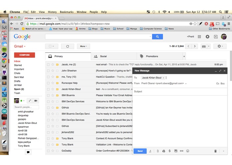Remove Jacob Kirlan-Stout recipient chip
The image size is (232, 165).
coord(163,78)
